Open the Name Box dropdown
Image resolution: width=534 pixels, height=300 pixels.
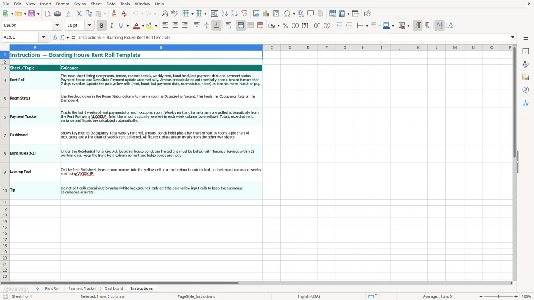pos(44,37)
